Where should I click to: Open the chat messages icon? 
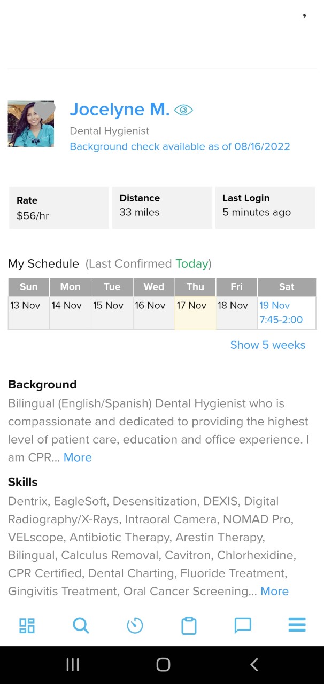[243, 625]
